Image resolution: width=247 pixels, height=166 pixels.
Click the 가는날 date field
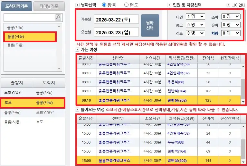116,19
